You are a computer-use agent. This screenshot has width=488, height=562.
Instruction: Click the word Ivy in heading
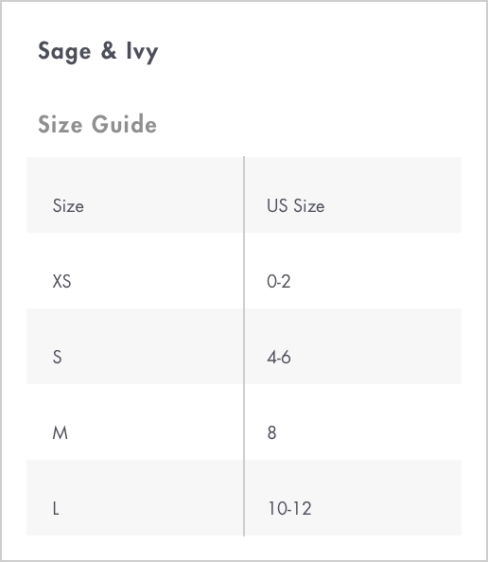(x=142, y=52)
